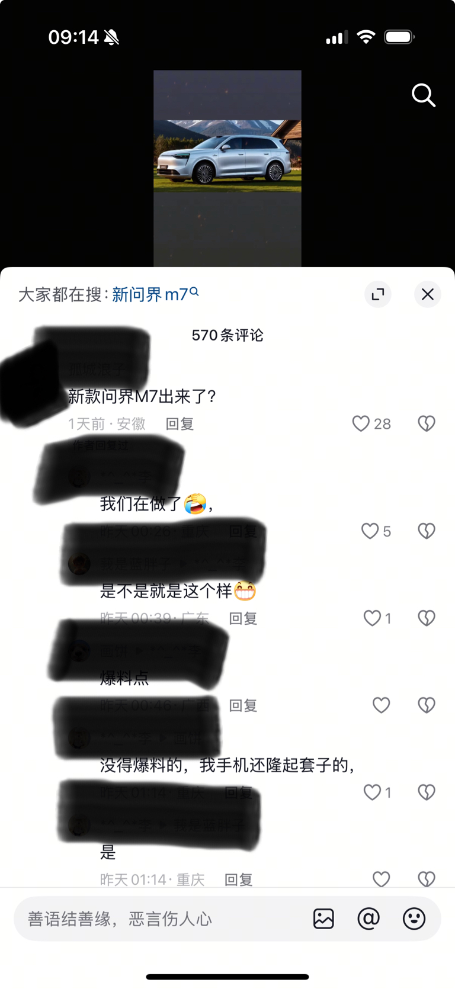Screen dimensions: 455x989
Task: Tap the @ mention icon
Action: 369,919
